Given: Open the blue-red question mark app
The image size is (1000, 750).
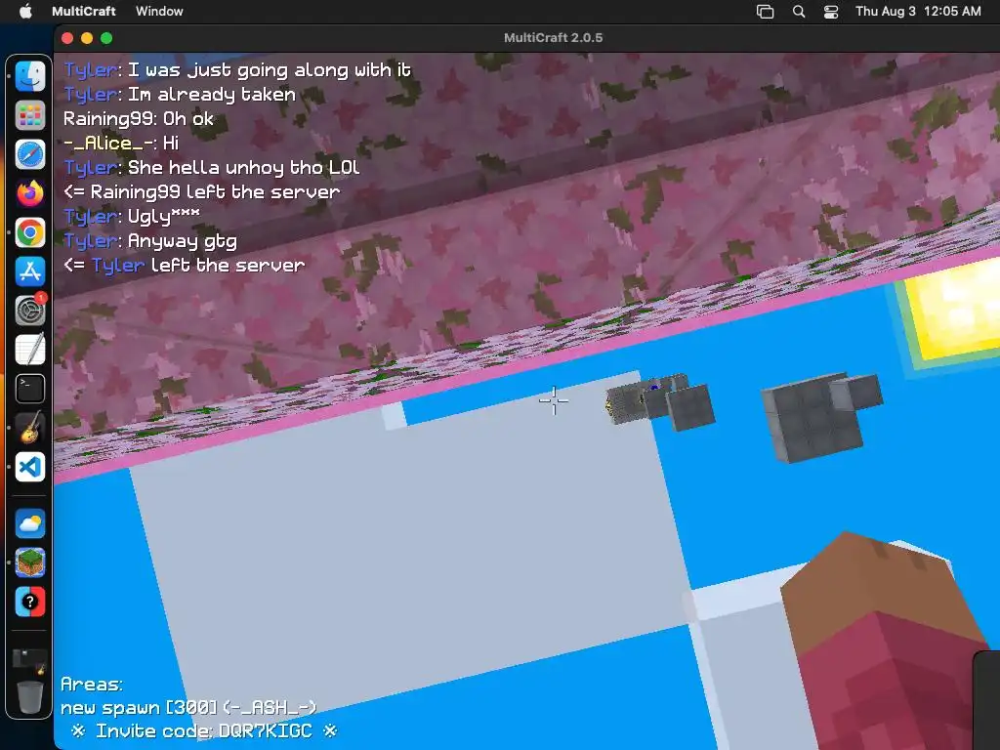Looking at the screenshot, I should (30, 602).
